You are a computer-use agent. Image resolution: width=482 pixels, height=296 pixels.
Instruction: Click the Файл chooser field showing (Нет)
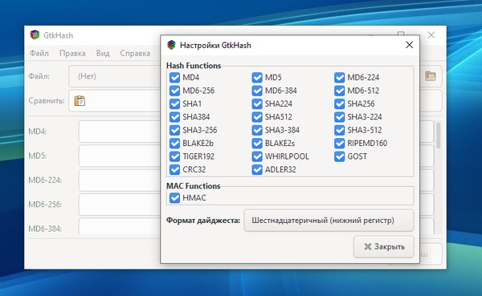pyautogui.click(x=114, y=76)
